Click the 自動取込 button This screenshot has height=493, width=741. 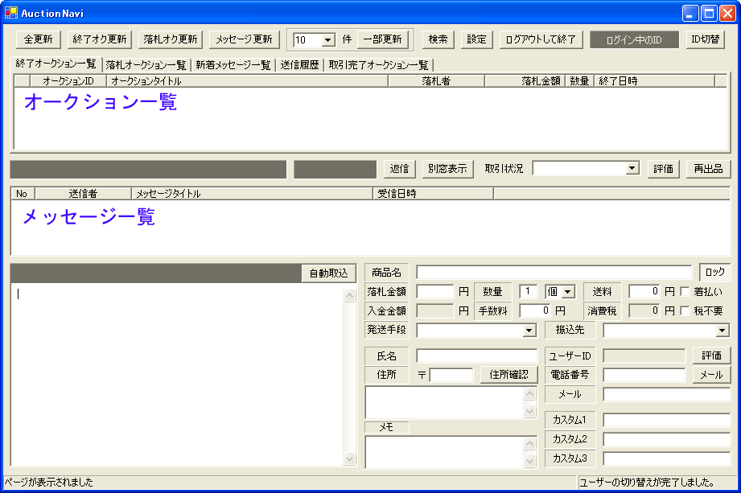point(329,273)
